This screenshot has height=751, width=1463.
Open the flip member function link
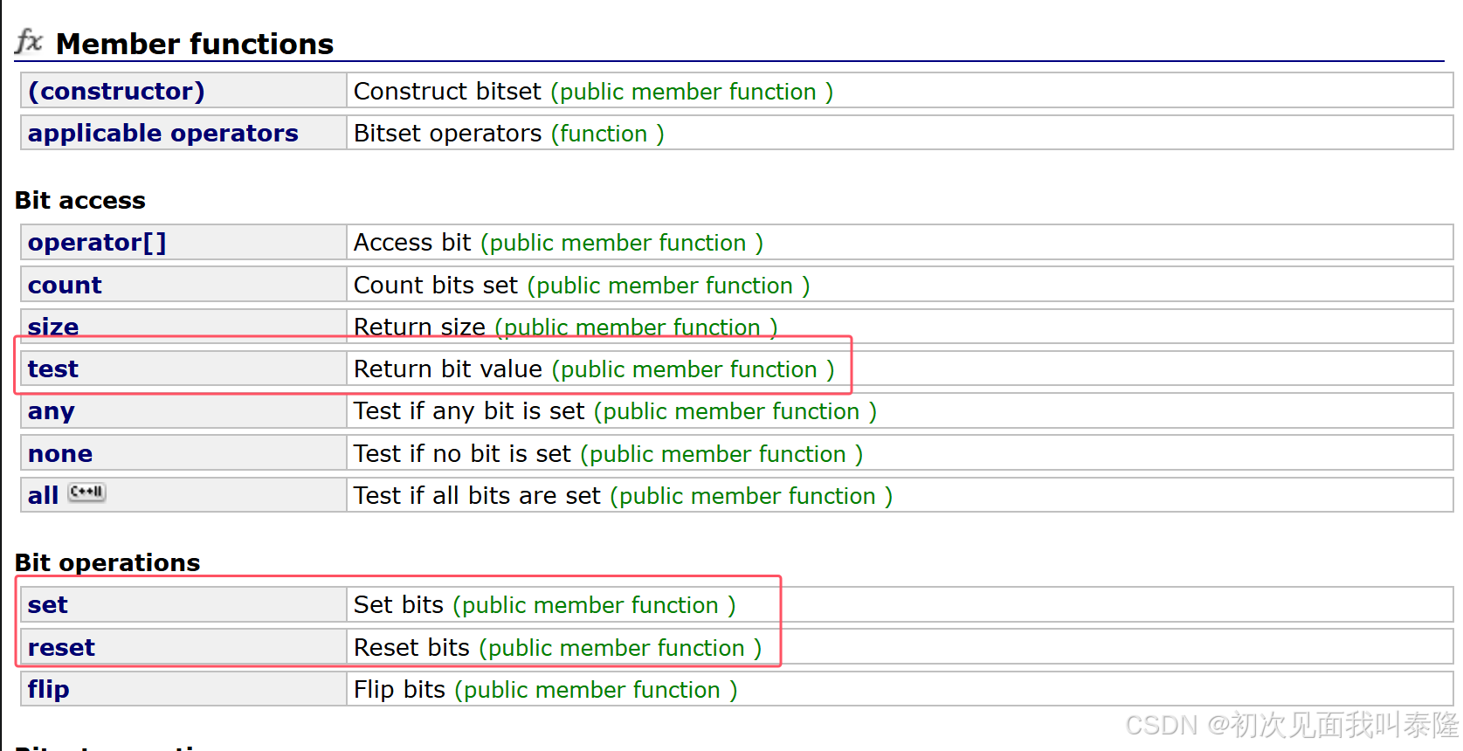[49, 689]
